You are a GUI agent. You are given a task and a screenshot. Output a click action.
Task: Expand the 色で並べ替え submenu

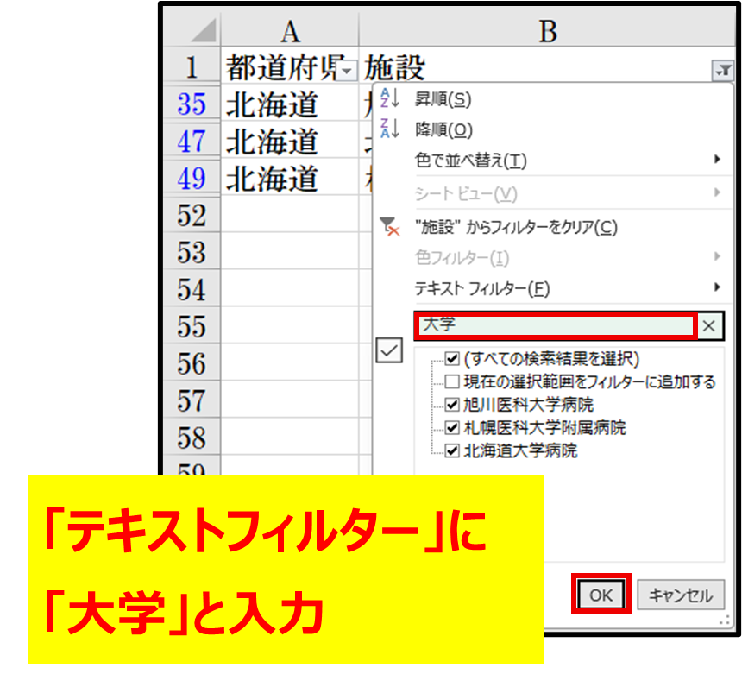717,160
